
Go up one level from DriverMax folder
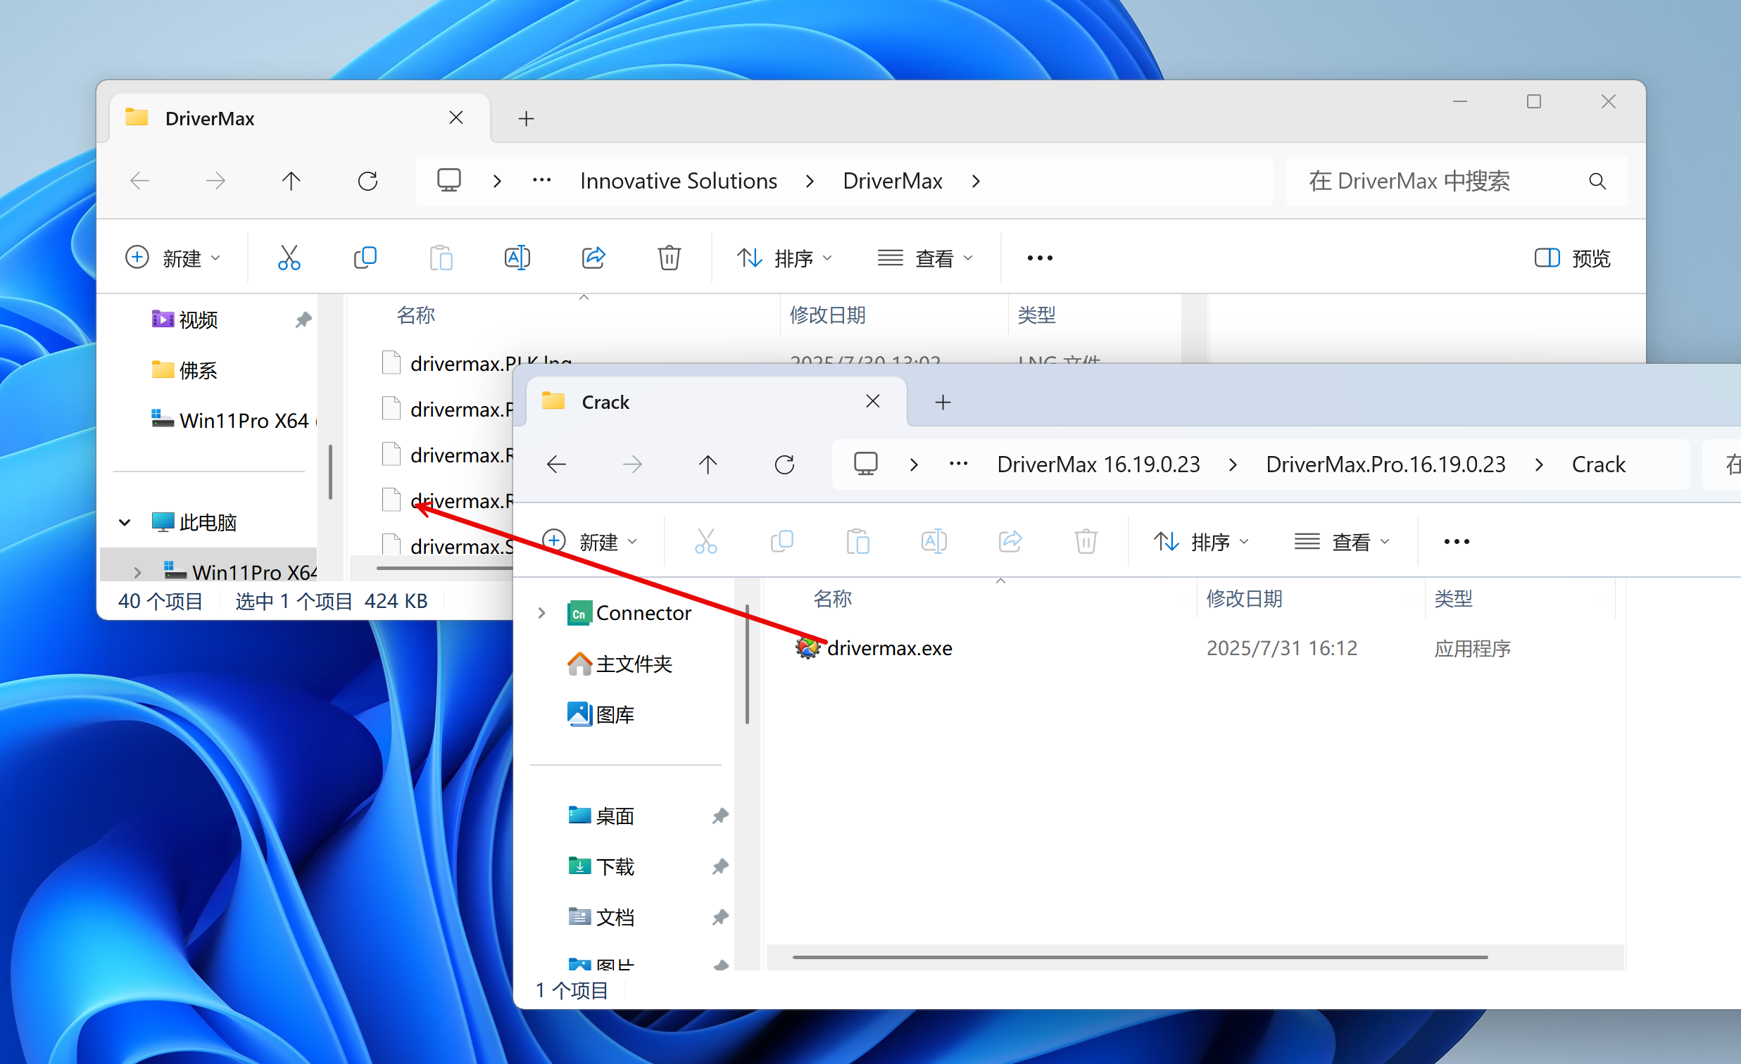[x=291, y=182]
